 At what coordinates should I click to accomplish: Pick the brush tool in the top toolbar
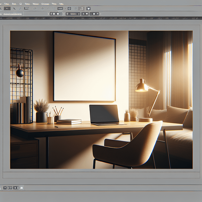(x=14, y=9)
